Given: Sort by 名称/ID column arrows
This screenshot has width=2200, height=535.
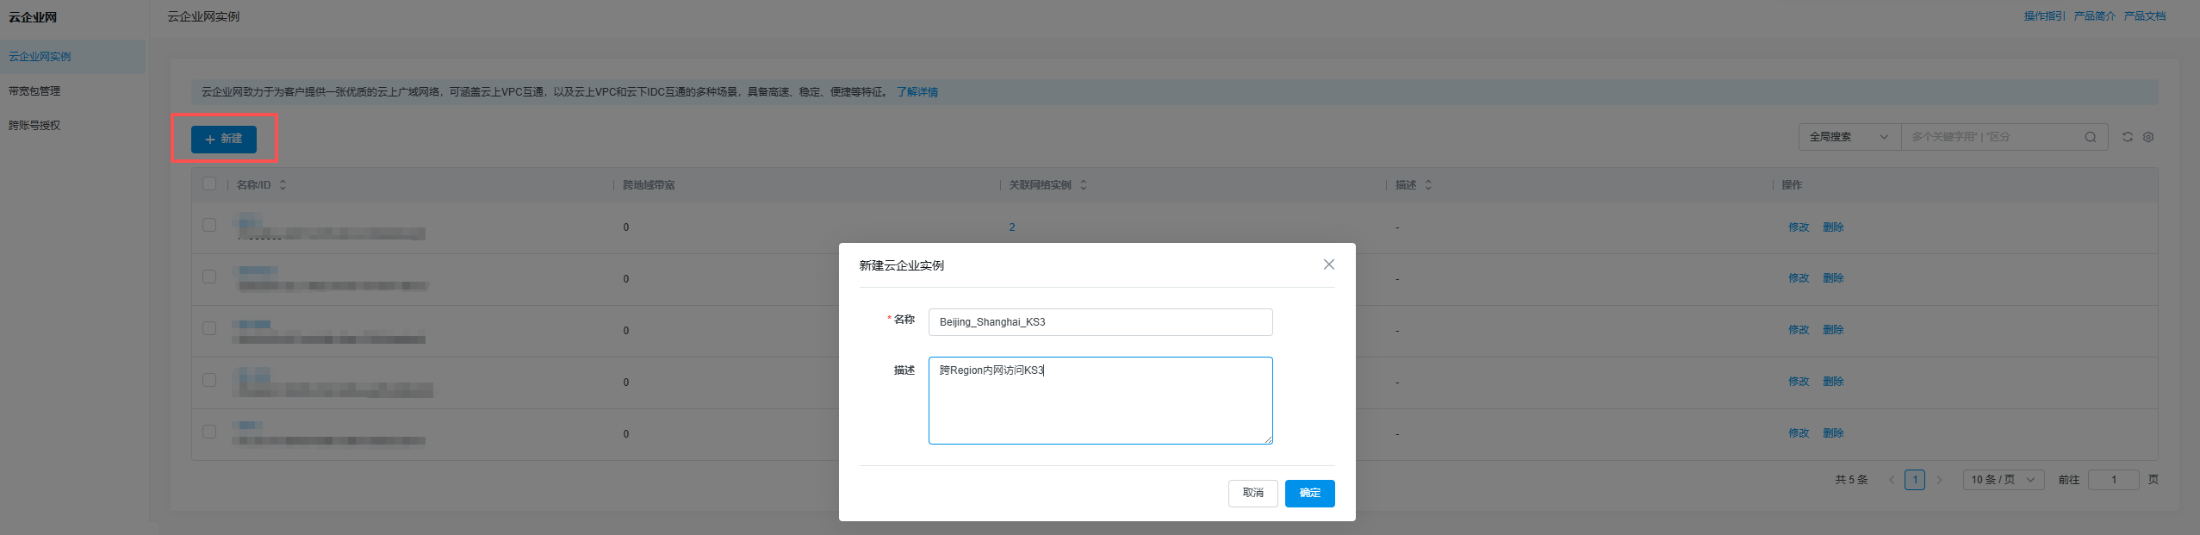Looking at the screenshot, I should point(283,185).
